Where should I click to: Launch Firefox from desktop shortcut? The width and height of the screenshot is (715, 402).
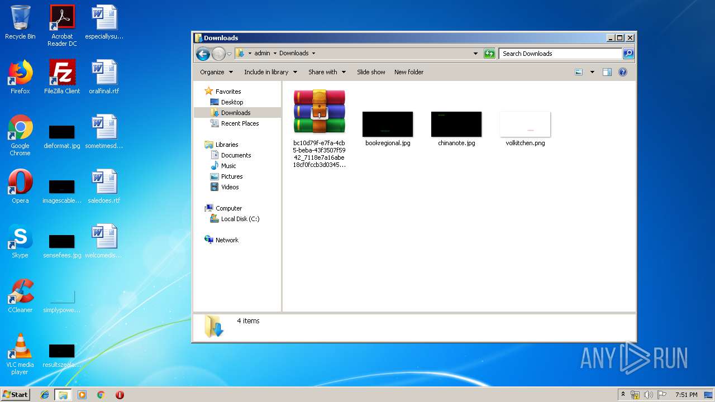tap(20, 77)
